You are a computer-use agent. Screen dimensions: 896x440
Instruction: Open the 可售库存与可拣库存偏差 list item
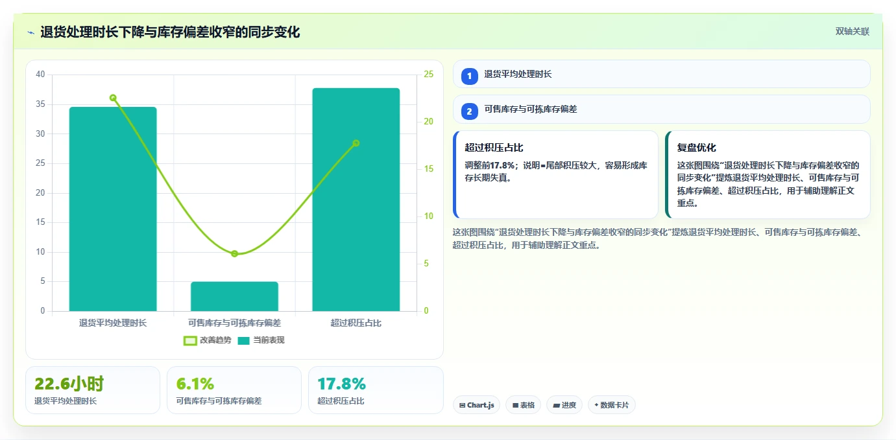661,109
